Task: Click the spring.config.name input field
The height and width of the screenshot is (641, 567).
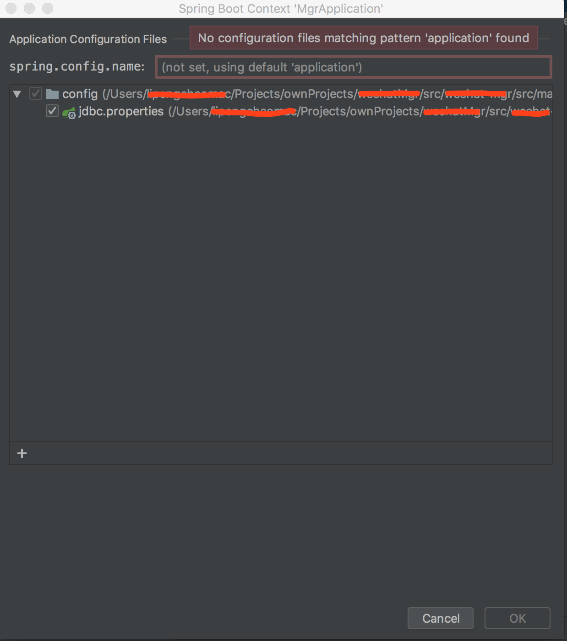Action: click(x=353, y=67)
